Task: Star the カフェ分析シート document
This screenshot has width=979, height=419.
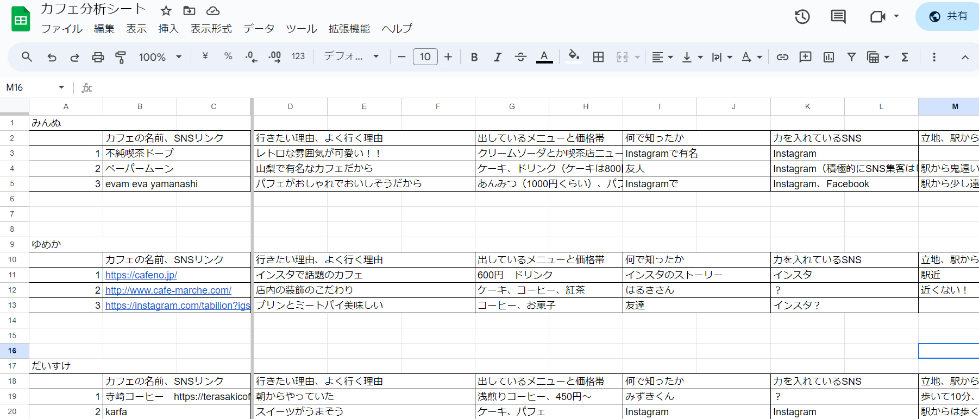Action: point(166,11)
